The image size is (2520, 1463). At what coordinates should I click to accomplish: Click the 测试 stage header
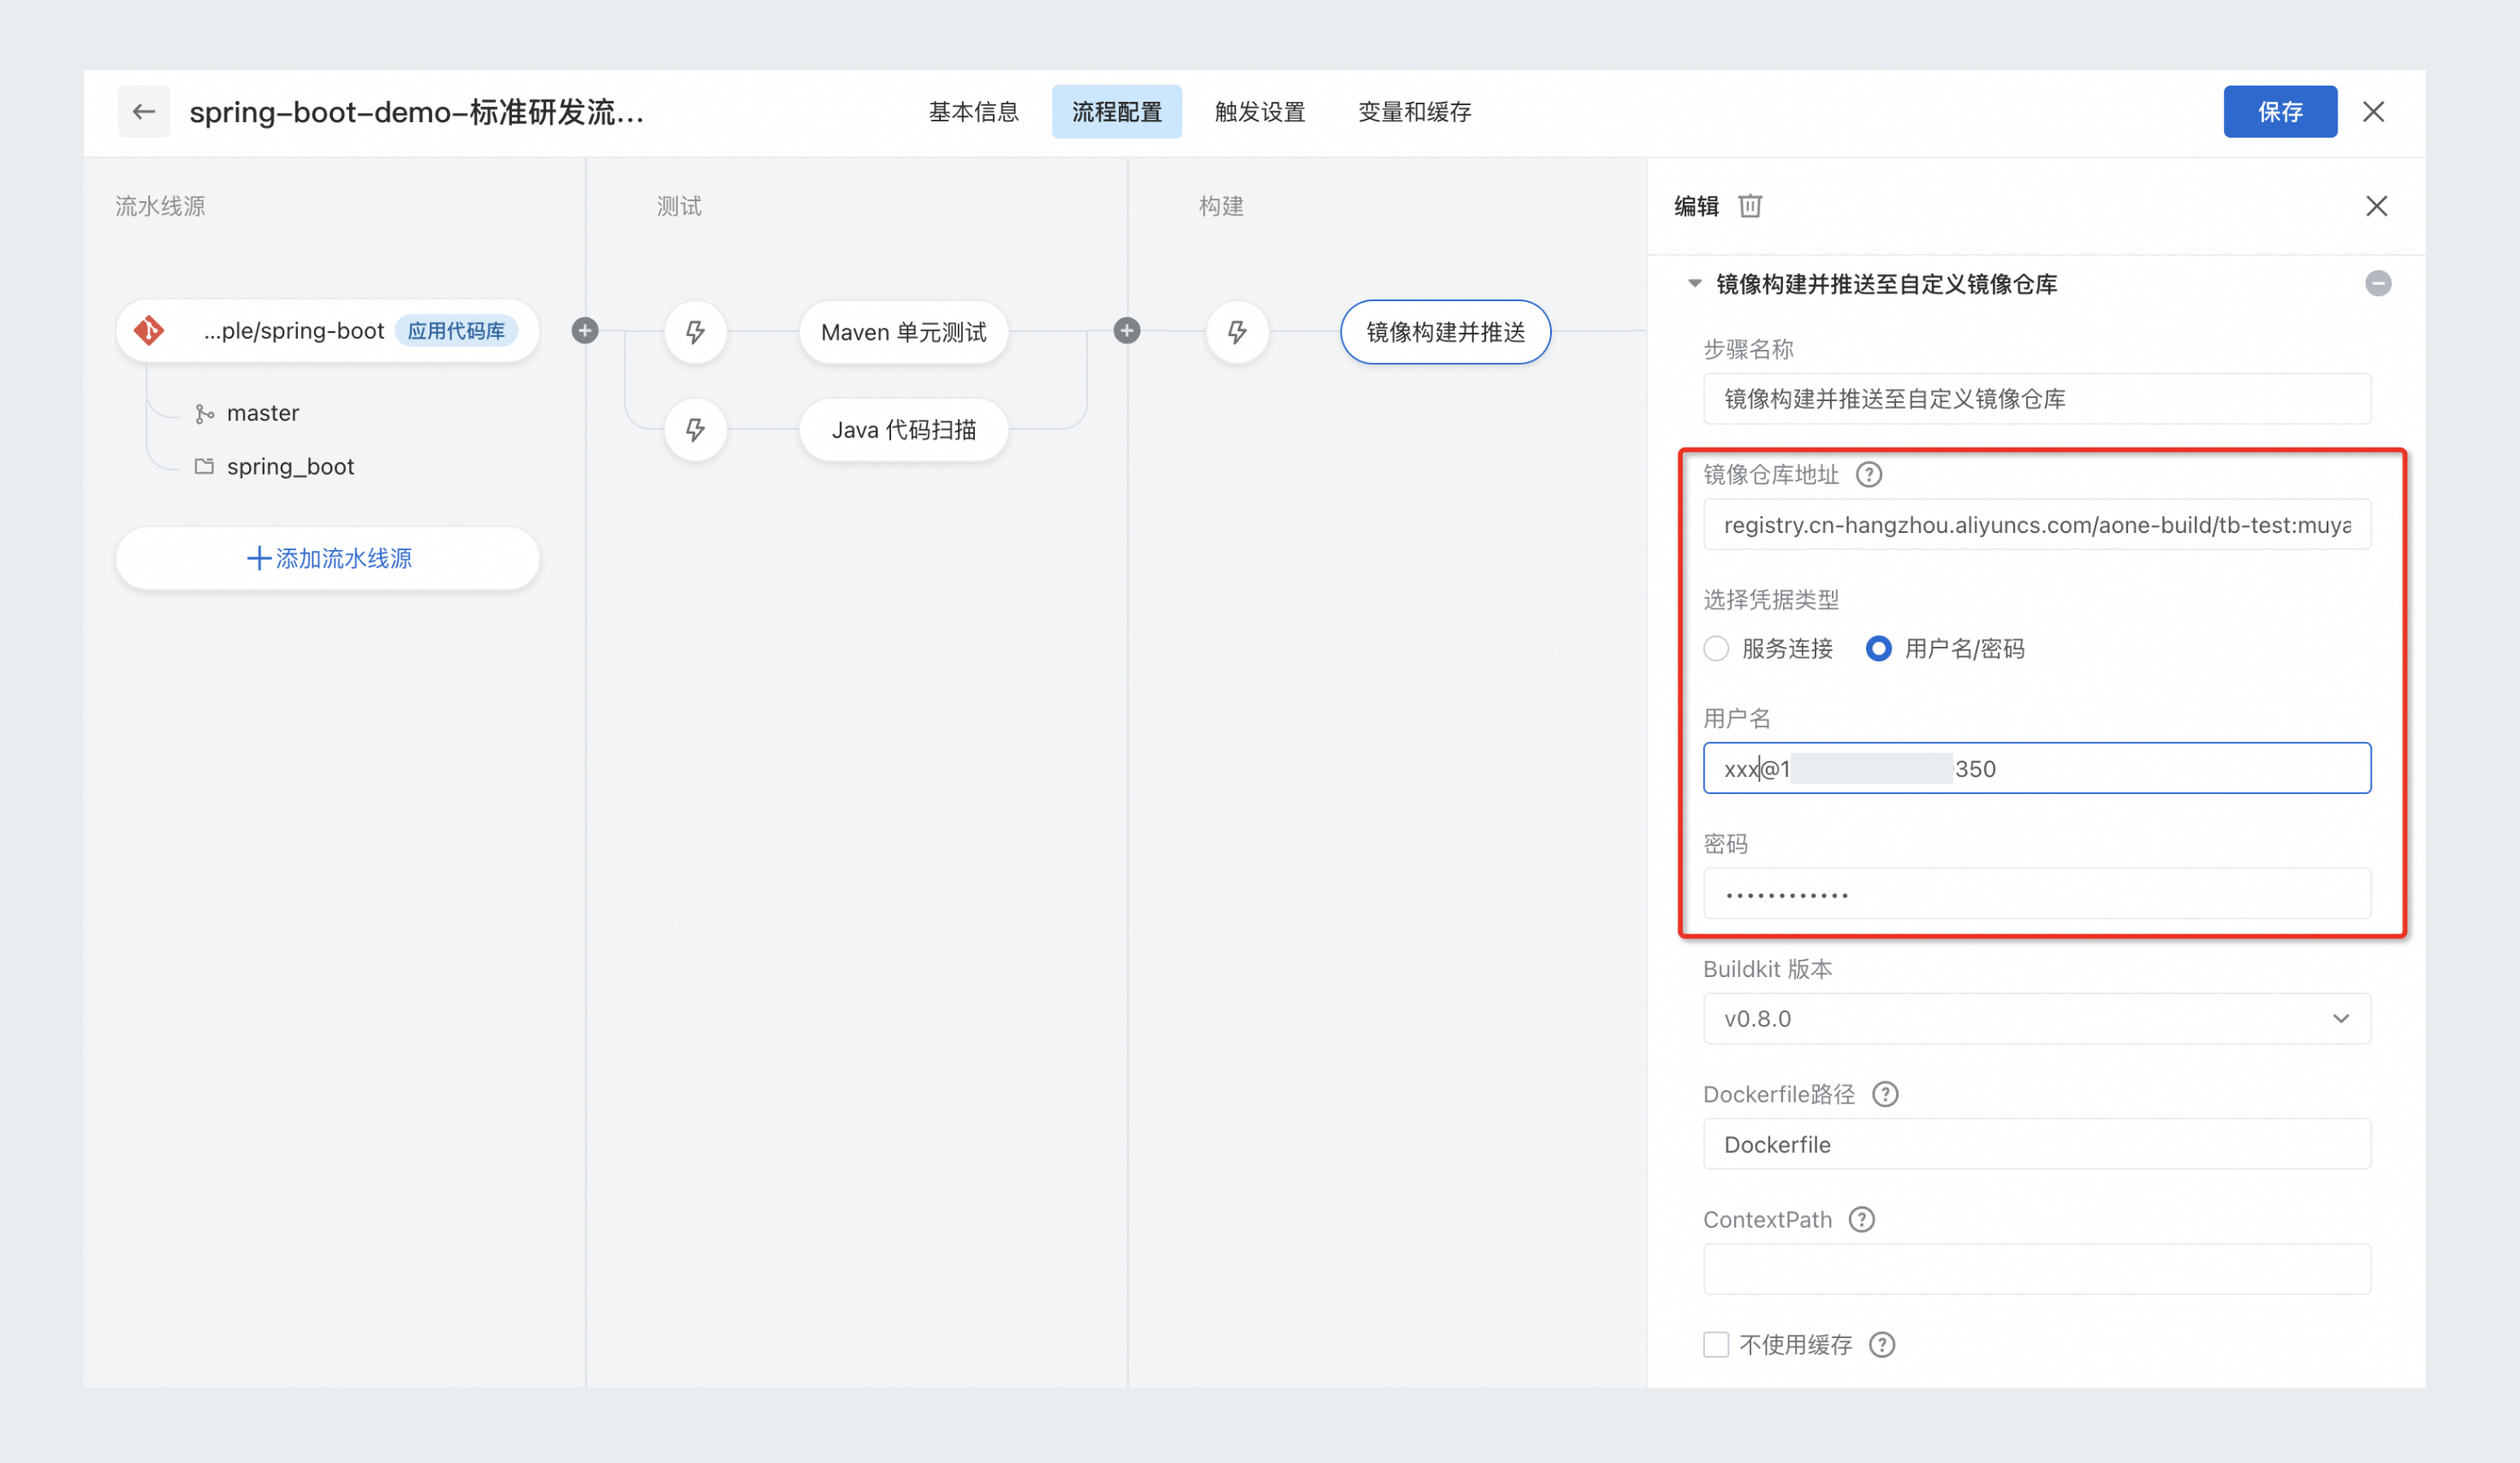tap(679, 206)
